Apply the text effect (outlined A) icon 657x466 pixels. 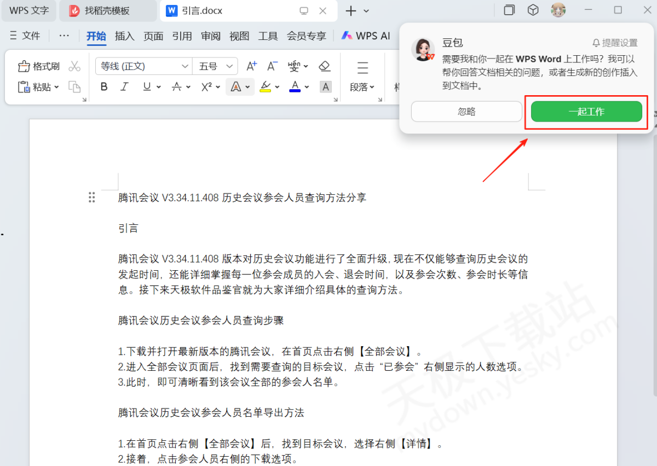click(x=235, y=86)
